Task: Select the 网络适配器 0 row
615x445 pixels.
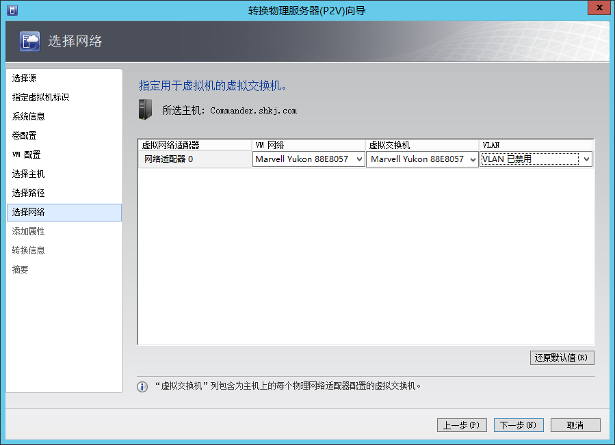Action: [194, 159]
